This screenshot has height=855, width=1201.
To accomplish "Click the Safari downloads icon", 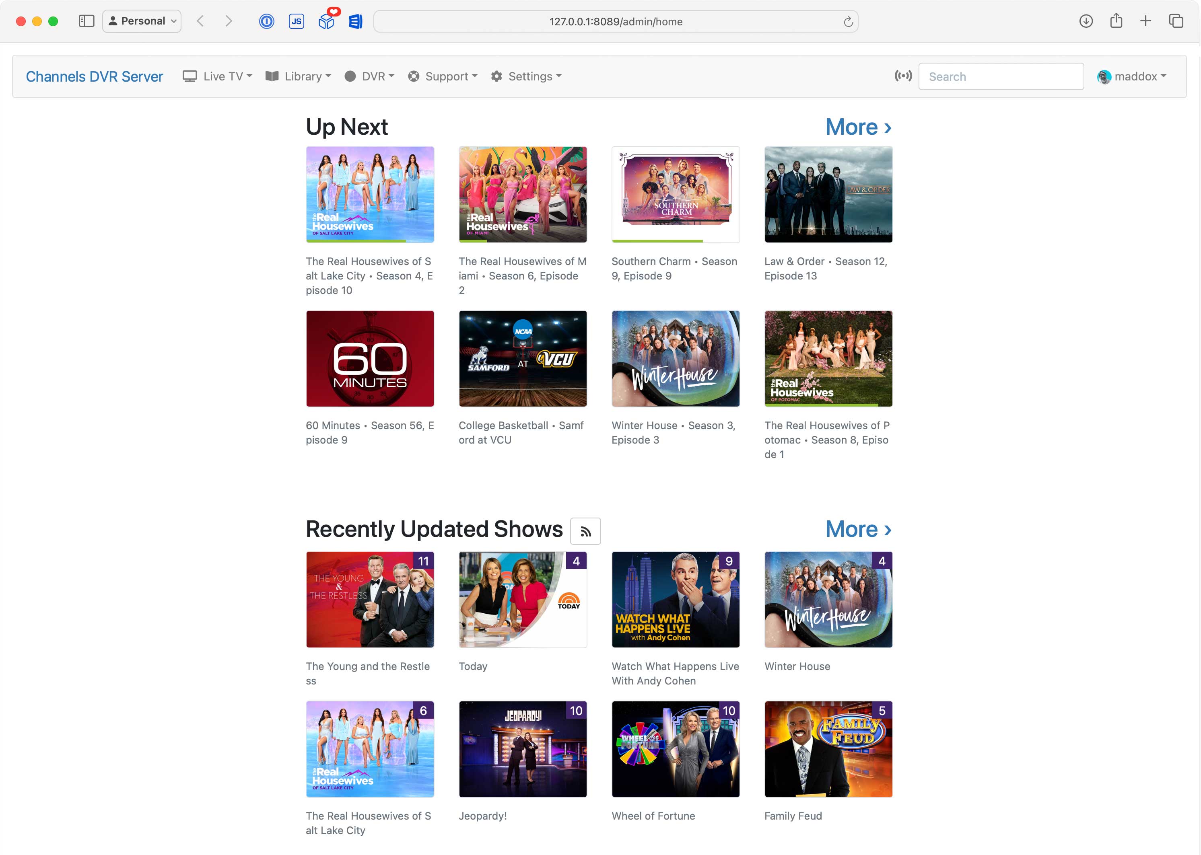I will tap(1086, 21).
